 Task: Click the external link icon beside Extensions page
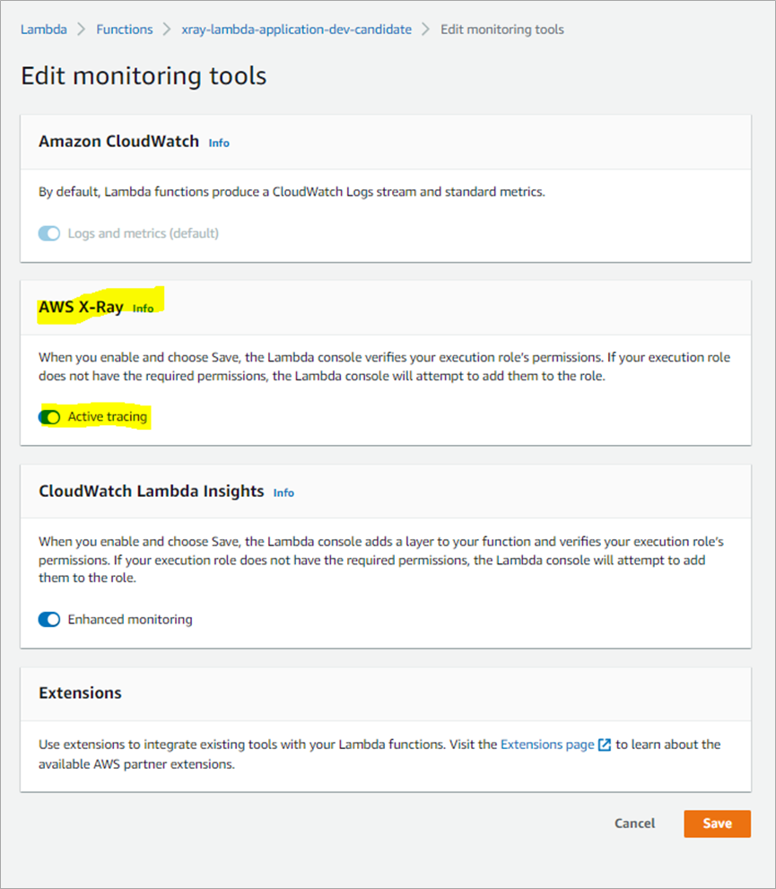[x=605, y=745]
